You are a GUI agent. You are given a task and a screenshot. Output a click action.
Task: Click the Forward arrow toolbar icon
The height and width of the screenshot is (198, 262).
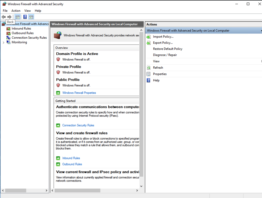(x=9, y=17)
